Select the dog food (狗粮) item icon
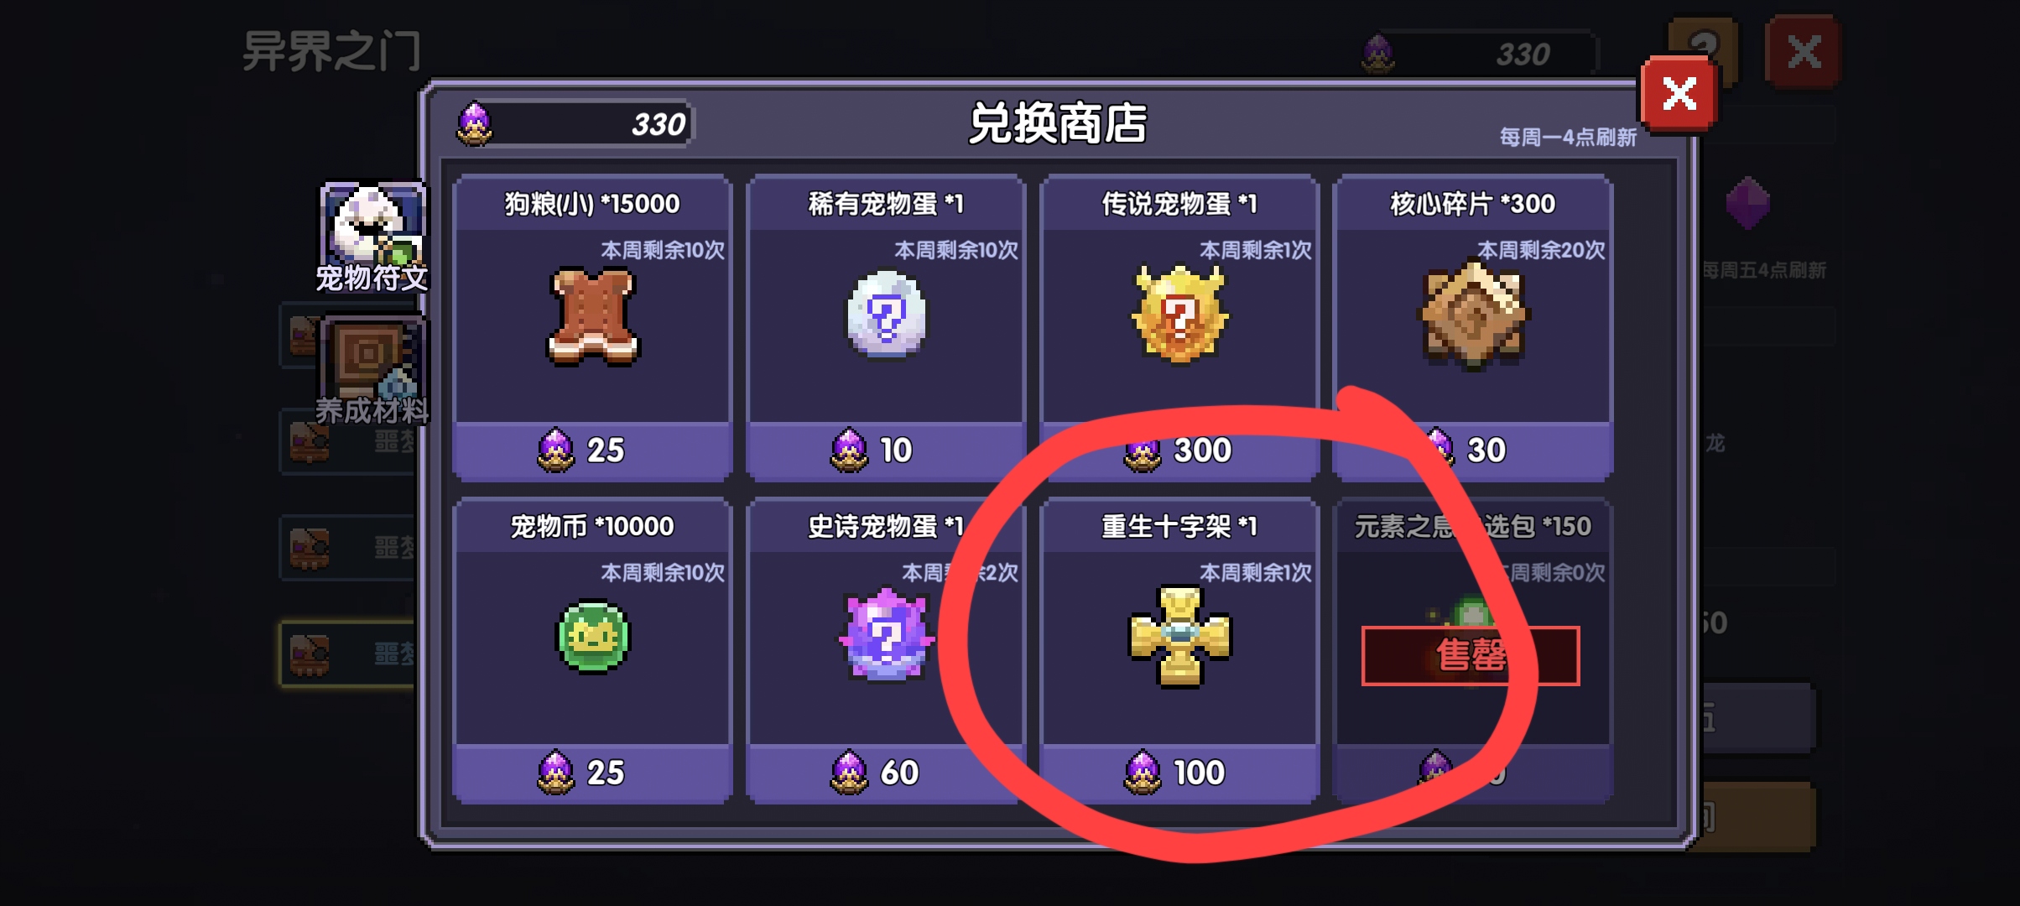This screenshot has width=2020, height=906. (593, 316)
